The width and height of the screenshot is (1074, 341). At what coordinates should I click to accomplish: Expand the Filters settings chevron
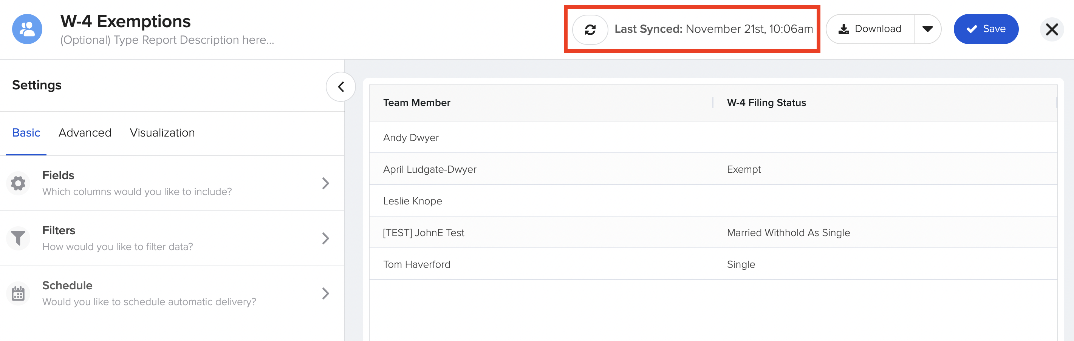coord(326,238)
